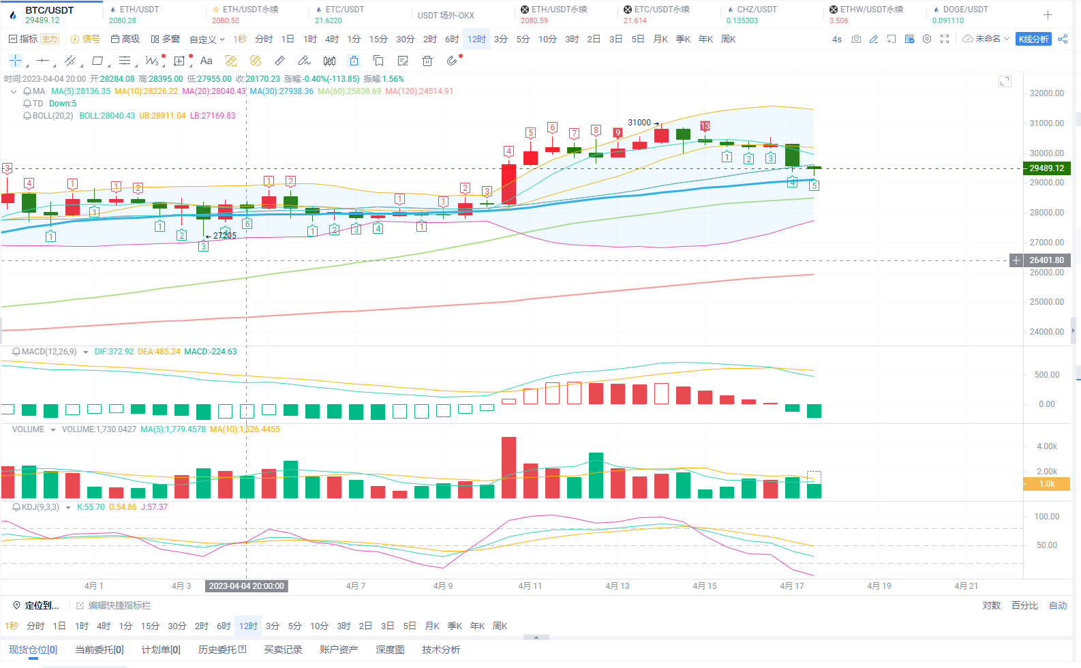
Task: Click the 信号 signal button
Action: (85, 40)
